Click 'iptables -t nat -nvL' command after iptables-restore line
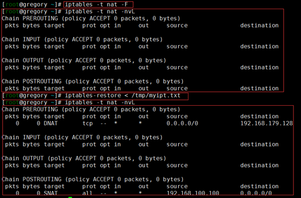This screenshot has height=198, width=301. point(100,103)
